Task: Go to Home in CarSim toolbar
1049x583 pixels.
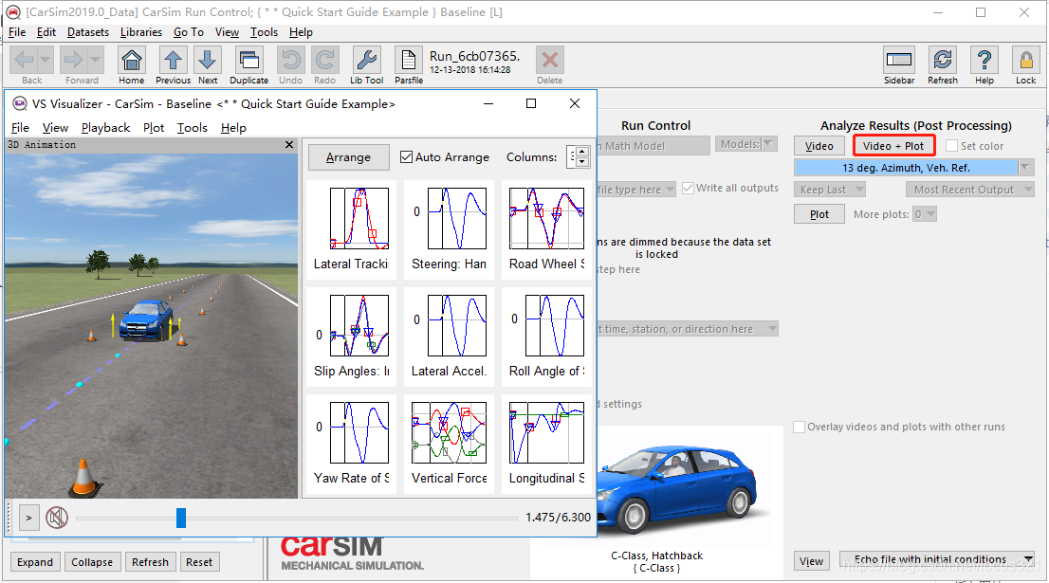Action: tap(132, 60)
